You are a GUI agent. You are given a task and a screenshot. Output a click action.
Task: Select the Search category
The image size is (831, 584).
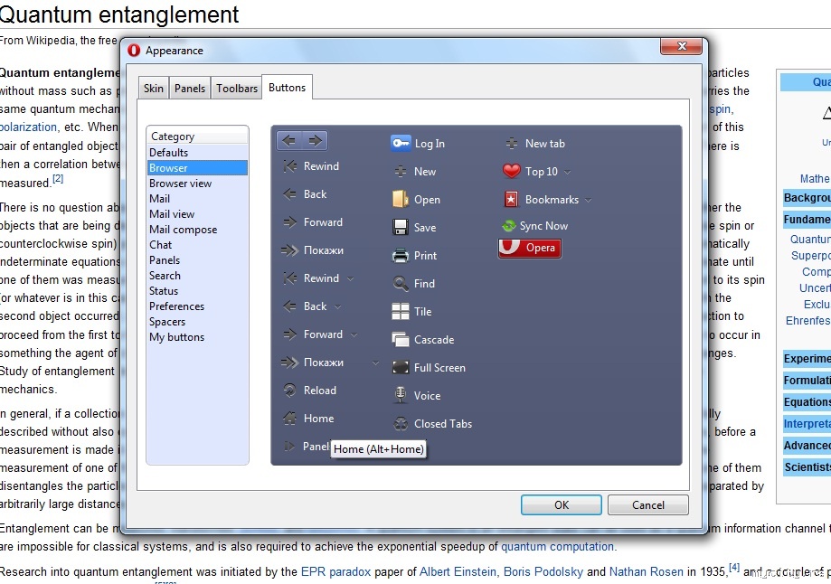tap(197, 276)
